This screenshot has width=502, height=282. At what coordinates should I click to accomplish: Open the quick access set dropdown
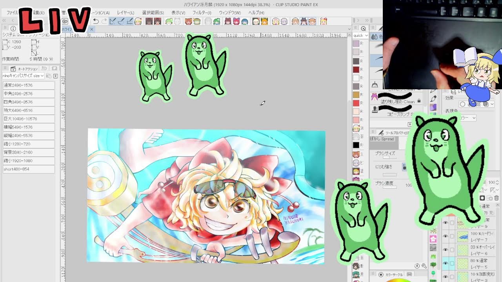pos(360,36)
